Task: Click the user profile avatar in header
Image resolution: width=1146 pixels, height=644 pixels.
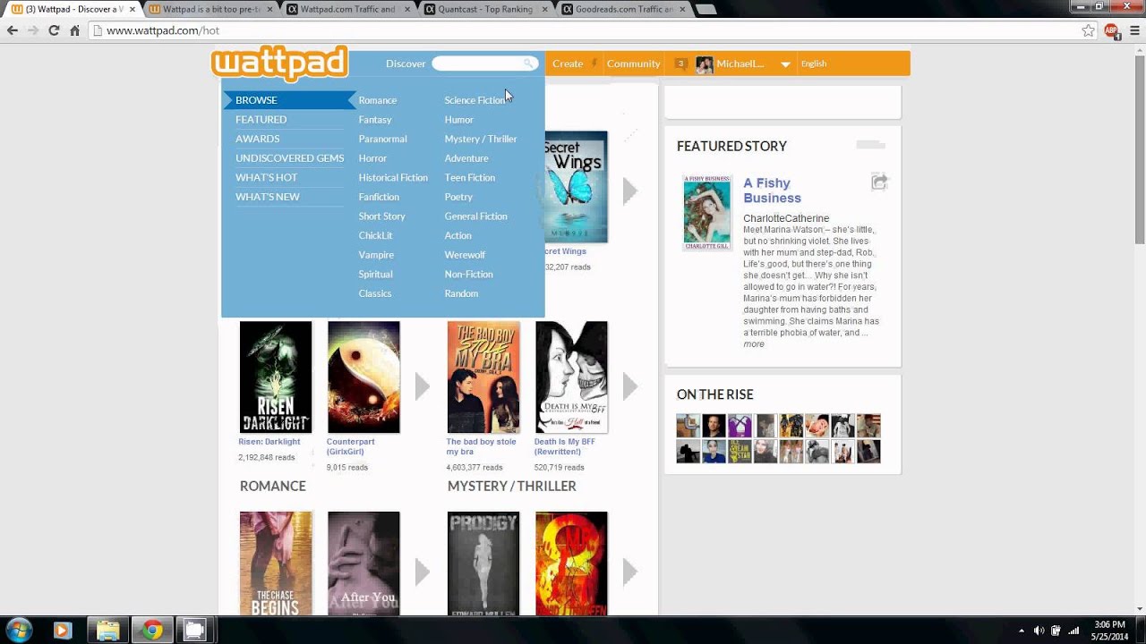Action: tap(705, 64)
